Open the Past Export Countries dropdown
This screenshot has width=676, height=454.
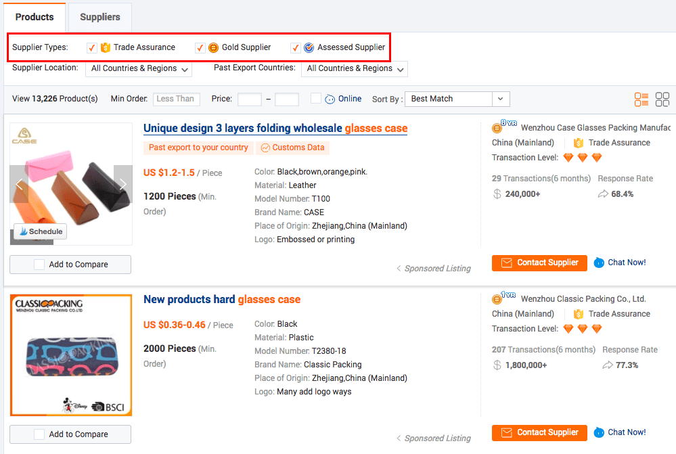pyautogui.click(x=355, y=68)
